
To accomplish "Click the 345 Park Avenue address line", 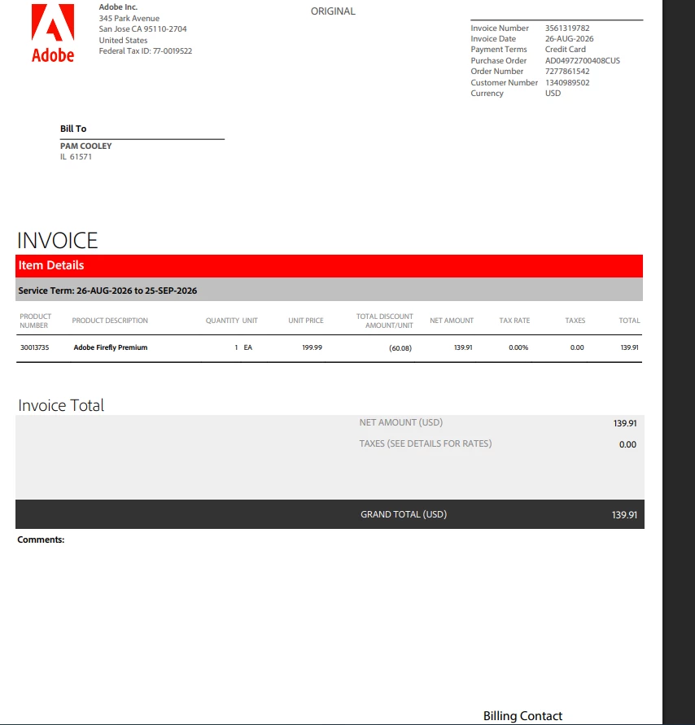I will click(129, 19).
